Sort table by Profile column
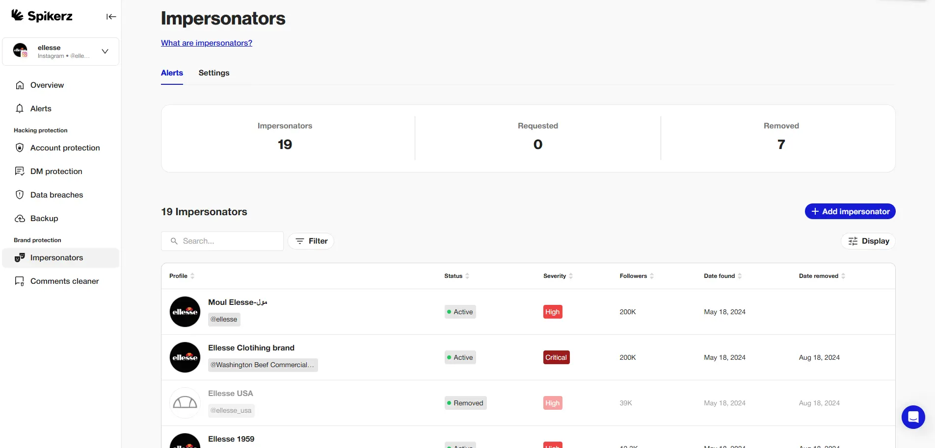This screenshot has width=935, height=448. click(182, 276)
